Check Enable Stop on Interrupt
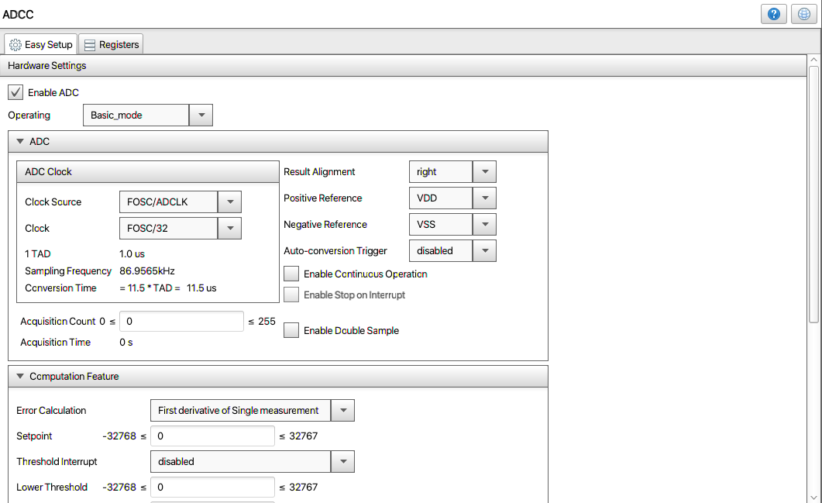The width and height of the screenshot is (822, 503). [291, 295]
